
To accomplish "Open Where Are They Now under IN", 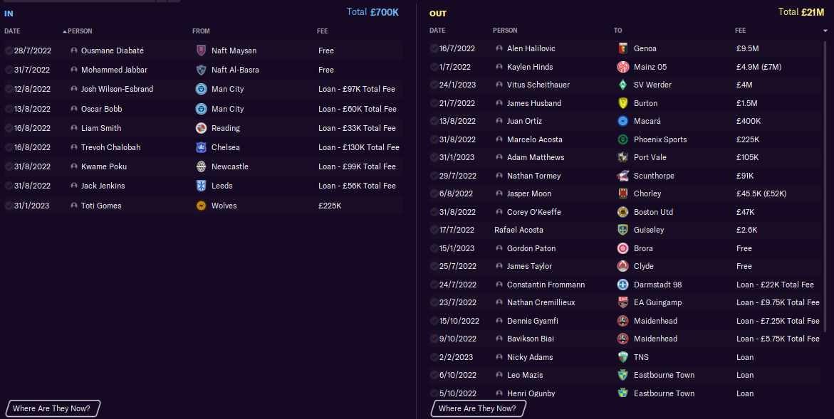I will click(52, 408).
